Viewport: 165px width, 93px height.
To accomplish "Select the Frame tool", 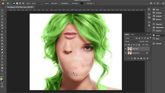I will pyautogui.click(x=2, y=25).
